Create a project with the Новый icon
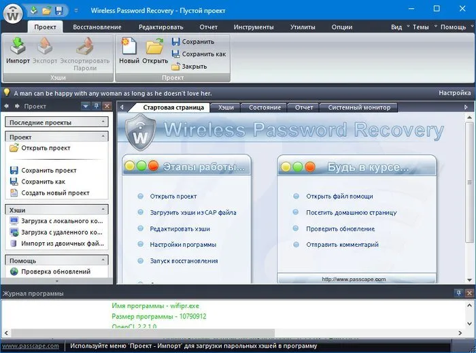The width and height of the screenshot is (476, 353). pyautogui.click(x=129, y=50)
